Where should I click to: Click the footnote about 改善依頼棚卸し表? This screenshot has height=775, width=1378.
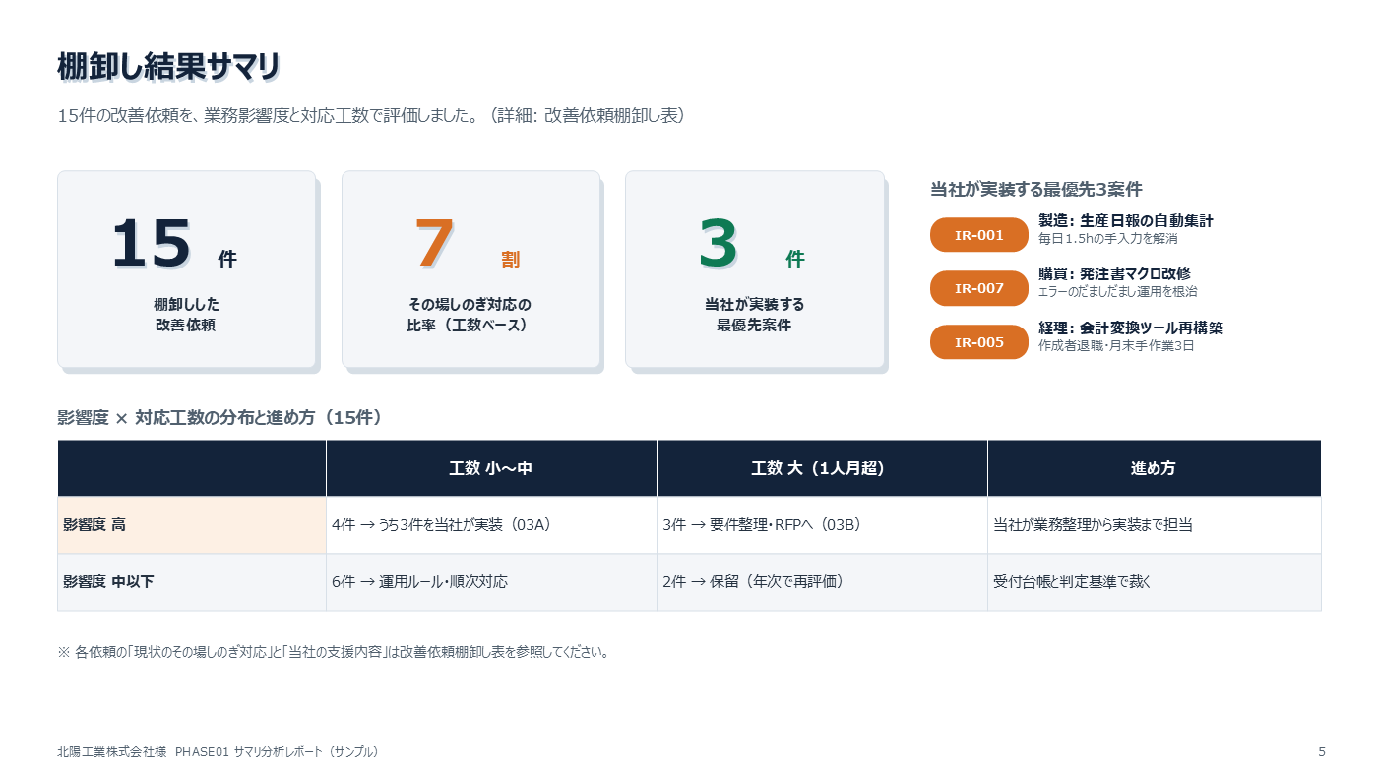click(x=333, y=652)
